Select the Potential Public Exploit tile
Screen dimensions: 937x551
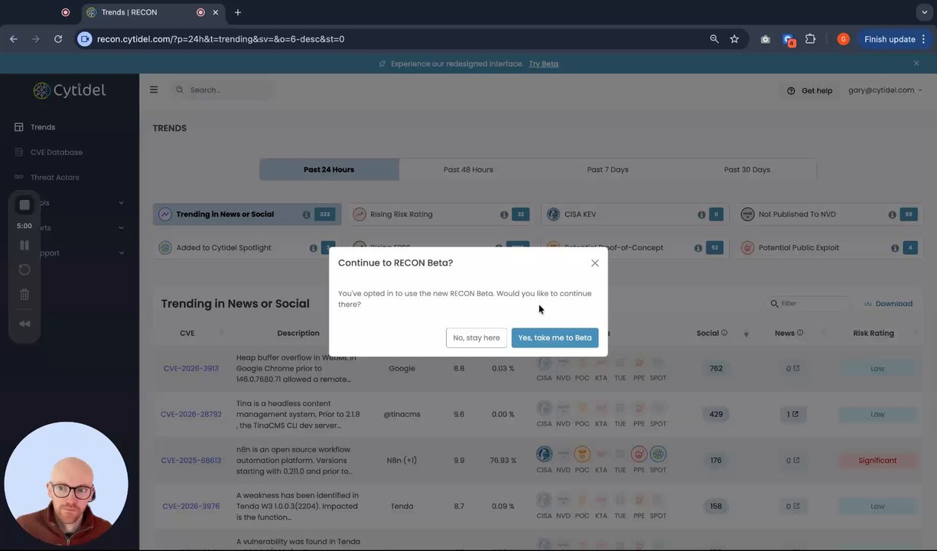coord(829,248)
